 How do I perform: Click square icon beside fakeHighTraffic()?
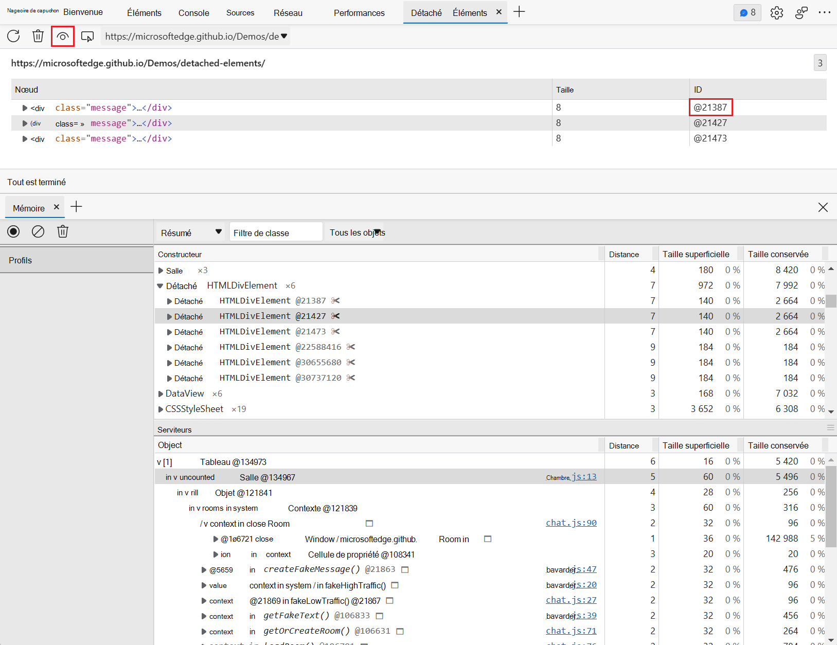[x=395, y=585]
